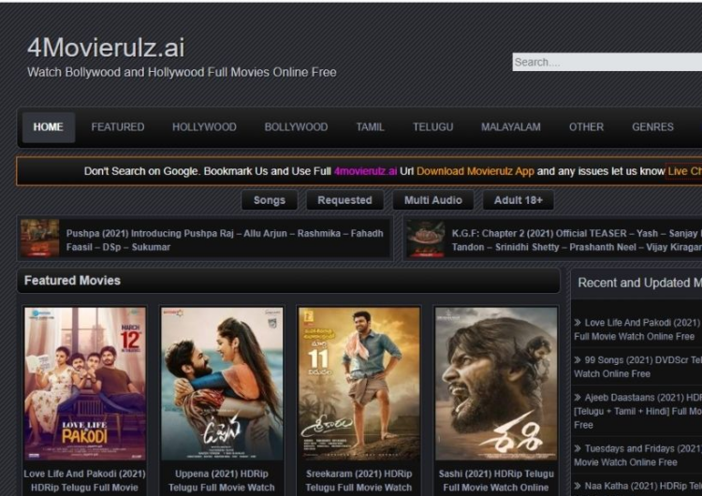The height and width of the screenshot is (496, 702).
Task: Click Sreekaram (2021) HDRip title link
Action: tap(358, 481)
